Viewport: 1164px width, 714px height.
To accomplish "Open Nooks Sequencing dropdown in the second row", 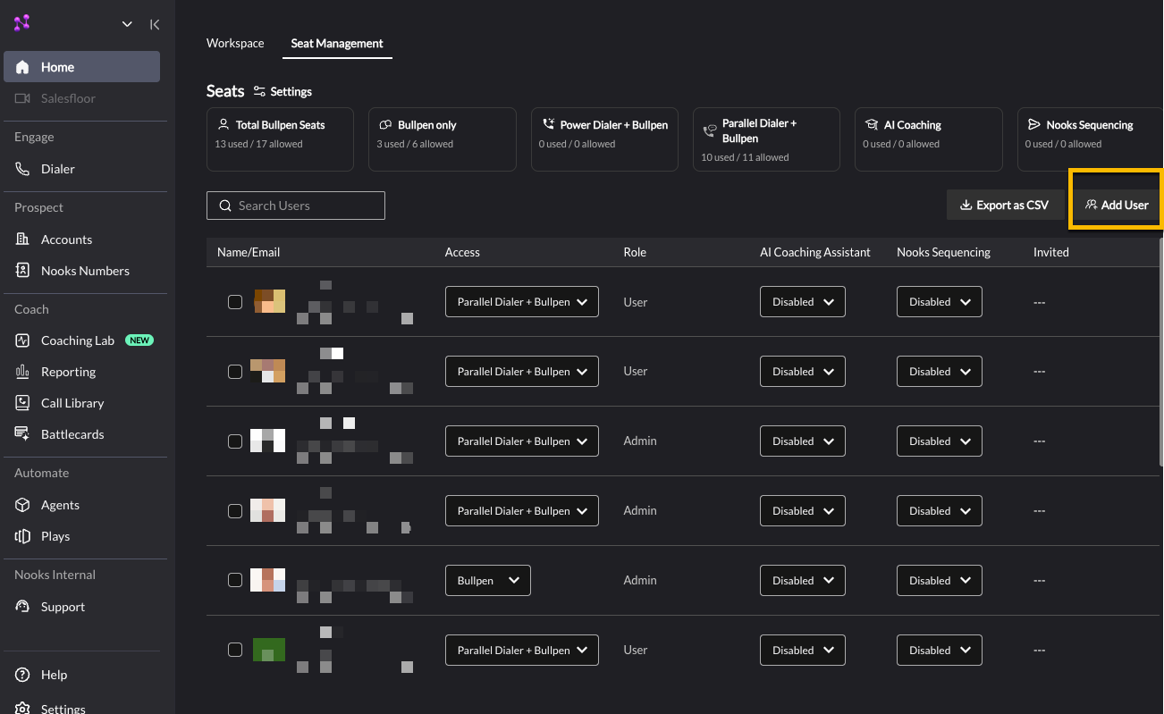I will click(x=940, y=372).
